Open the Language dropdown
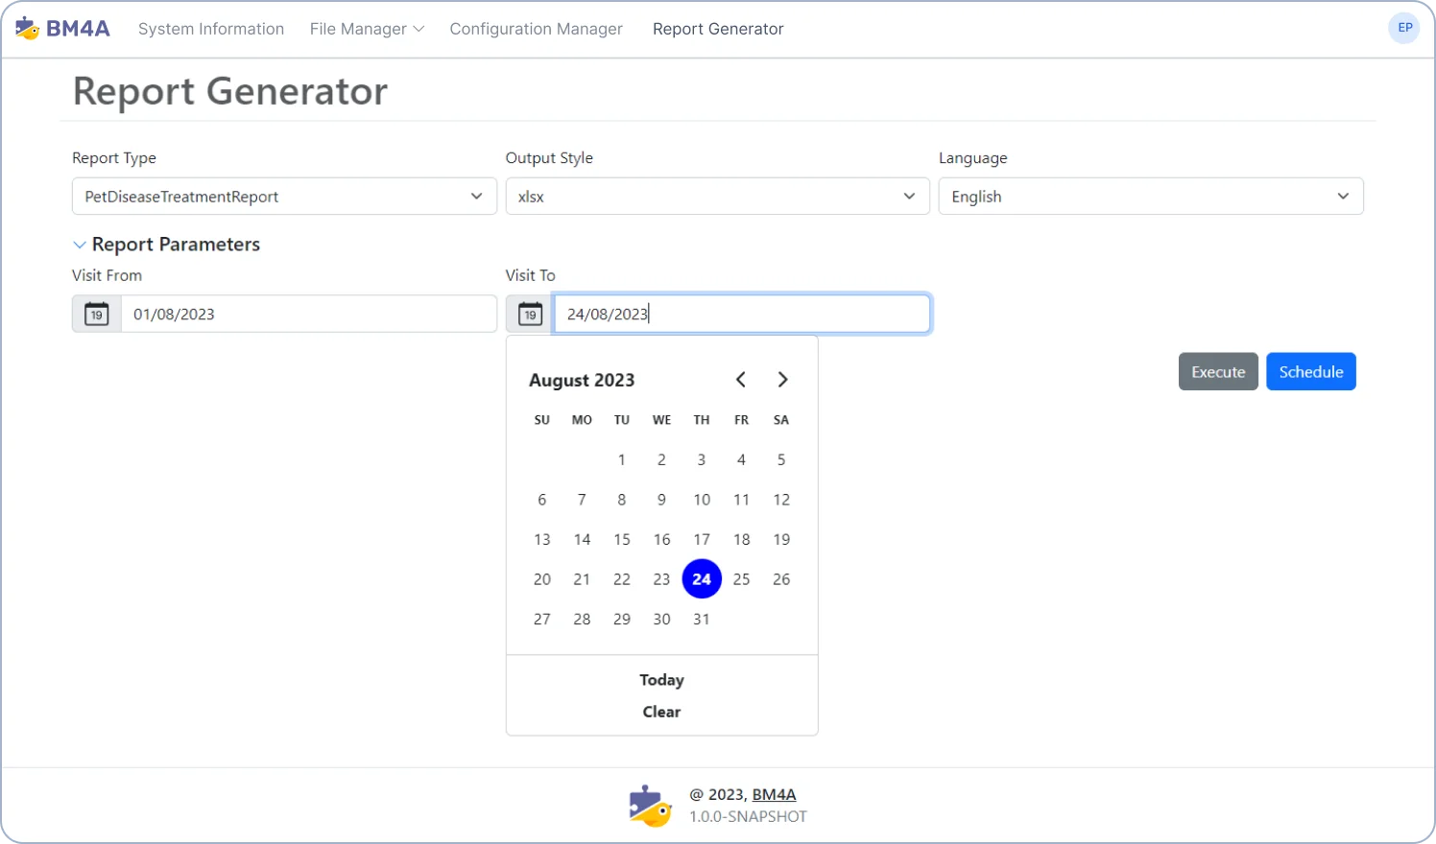The height and width of the screenshot is (844, 1436). click(1151, 197)
